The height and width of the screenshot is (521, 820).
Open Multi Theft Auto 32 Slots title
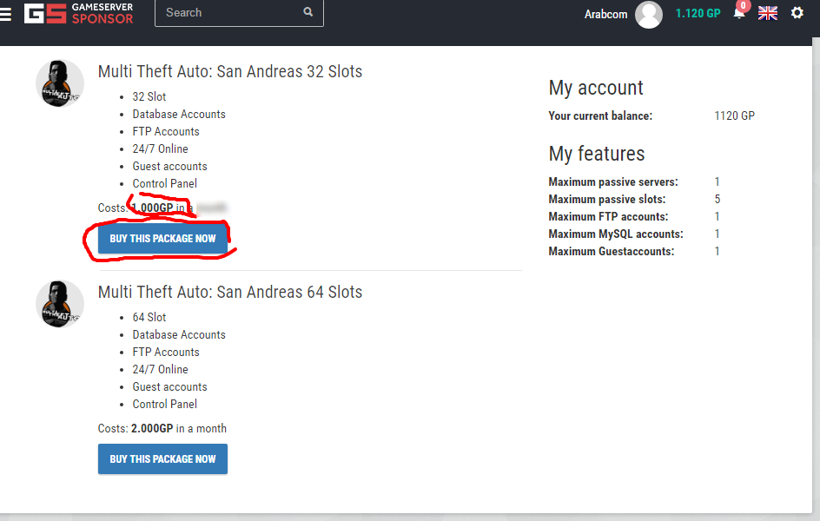tap(229, 71)
